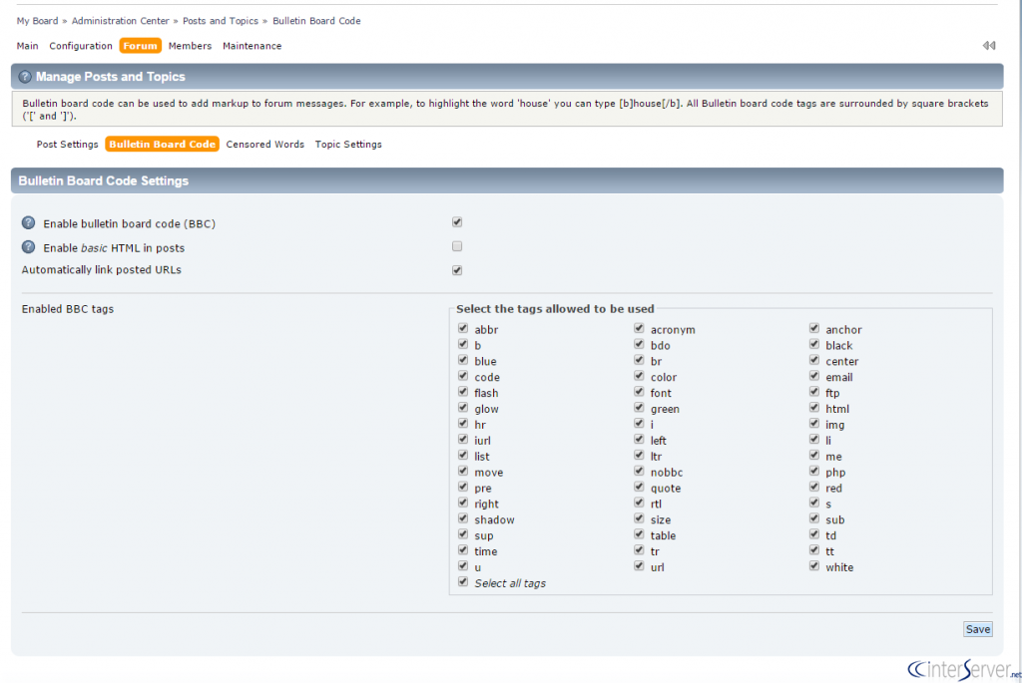Uncheck the img tag
This screenshot has width=1022, height=683.
click(814, 423)
